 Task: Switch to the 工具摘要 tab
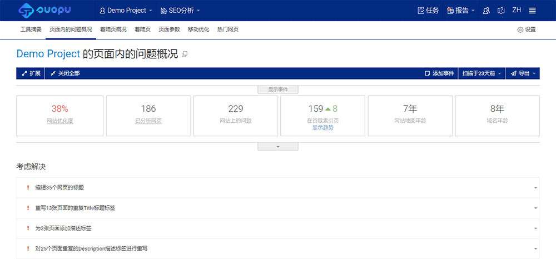[x=31, y=30]
